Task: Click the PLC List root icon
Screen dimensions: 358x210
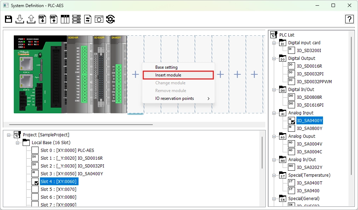Action: [273, 35]
